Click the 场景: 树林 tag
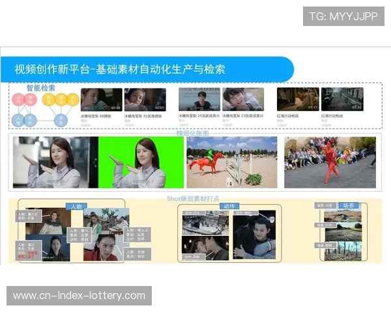 (x=325, y=245)
